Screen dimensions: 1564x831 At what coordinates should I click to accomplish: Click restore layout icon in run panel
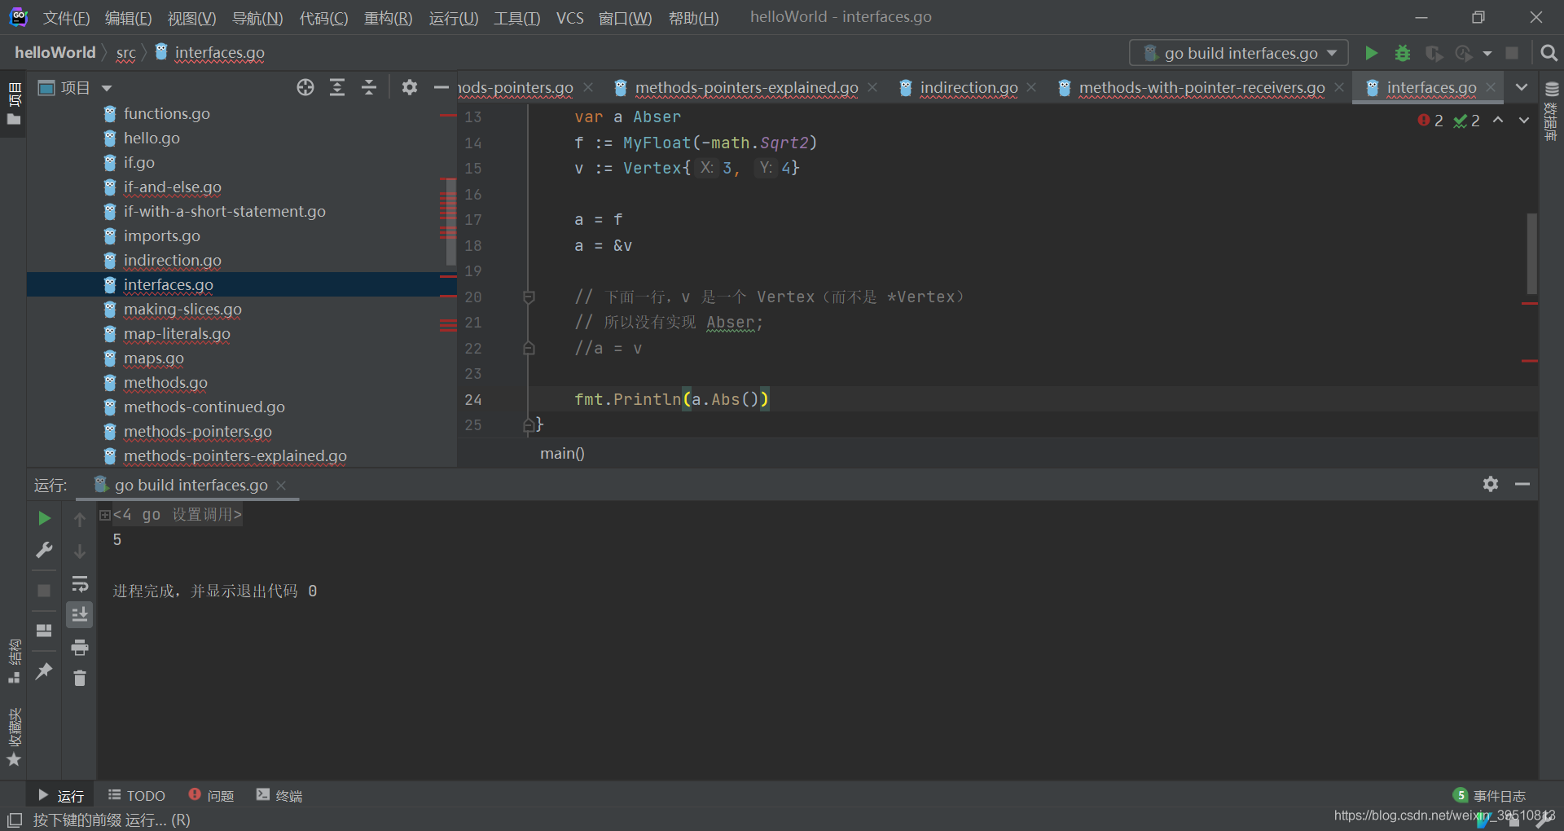[x=44, y=630]
